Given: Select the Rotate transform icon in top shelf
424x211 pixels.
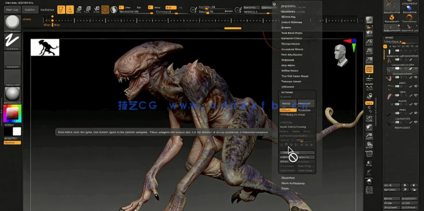Looking at the screenshot, I should pos(96,10).
